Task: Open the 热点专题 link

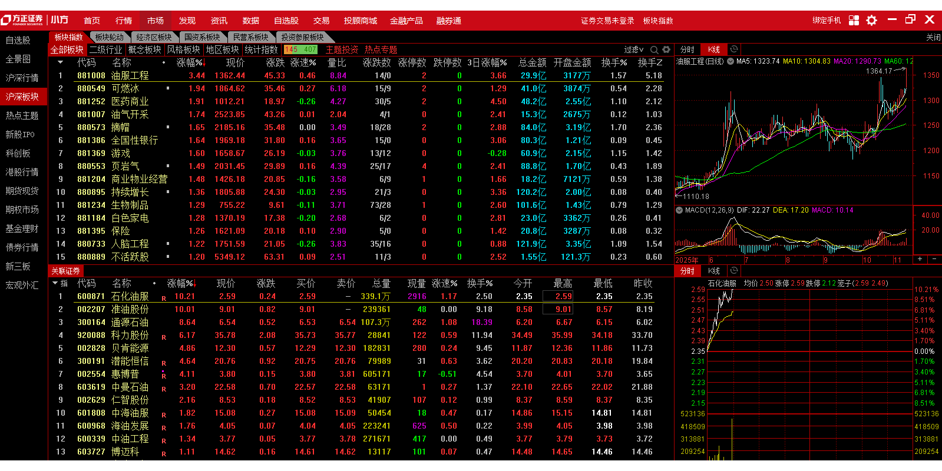Action: point(381,50)
